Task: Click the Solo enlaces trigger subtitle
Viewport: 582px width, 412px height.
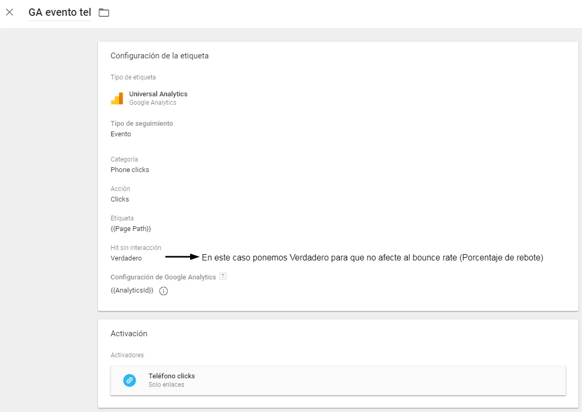Action: [166, 385]
